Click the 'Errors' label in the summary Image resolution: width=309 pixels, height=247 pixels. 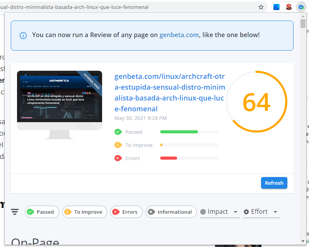coord(133,158)
